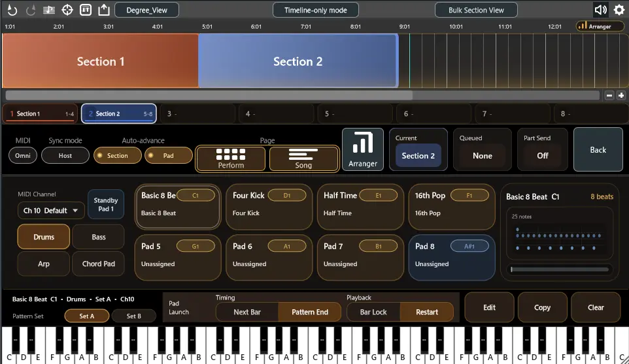629x364 pixels.
Task: Click the timeline zoom out minus icon
Action: coord(609,95)
